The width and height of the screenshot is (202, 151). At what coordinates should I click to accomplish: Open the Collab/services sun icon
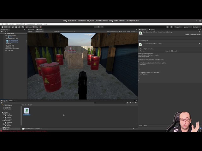[x=168, y=27]
